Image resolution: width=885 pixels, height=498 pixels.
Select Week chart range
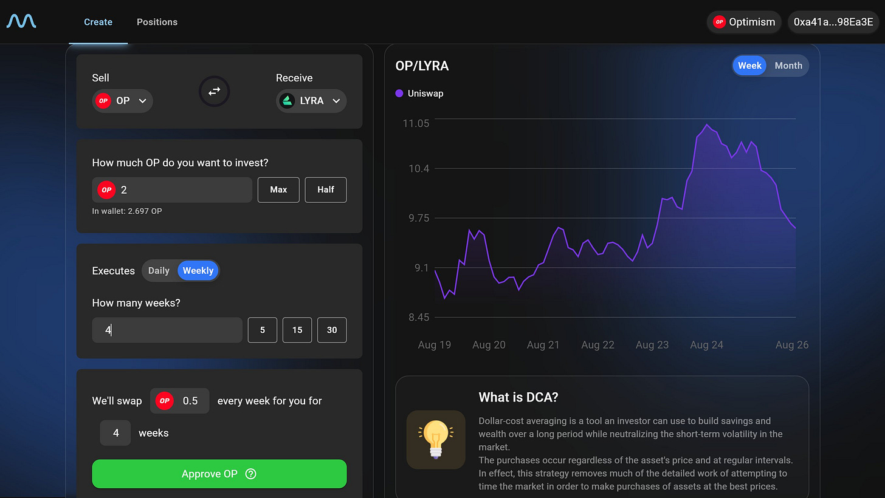pos(749,66)
